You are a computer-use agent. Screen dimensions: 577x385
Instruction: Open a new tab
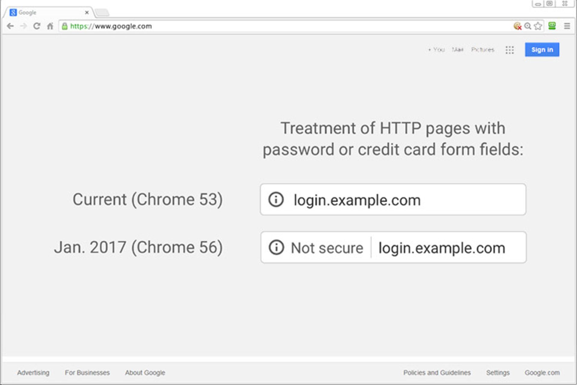(x=102, y=13)
